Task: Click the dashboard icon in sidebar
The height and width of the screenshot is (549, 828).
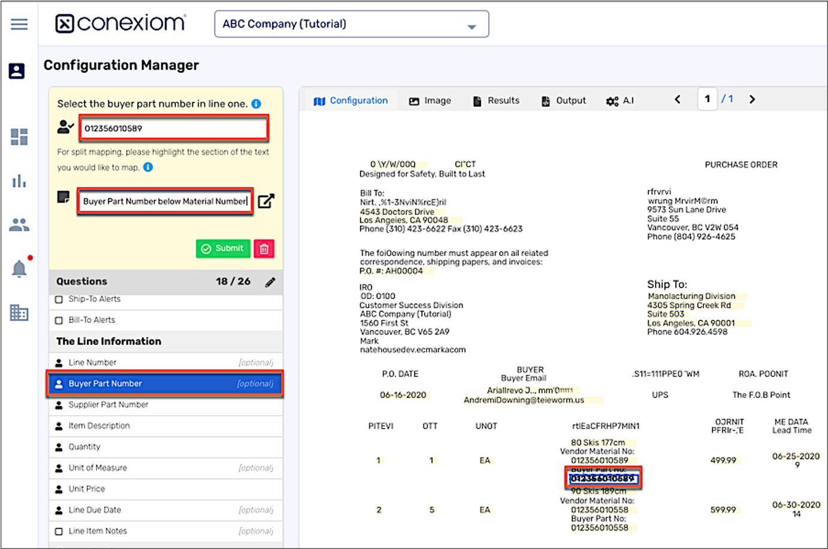Action: click(19, 137)
